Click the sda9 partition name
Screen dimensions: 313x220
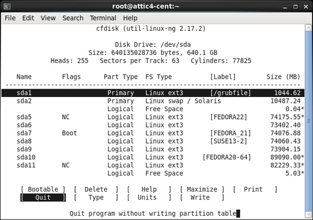[24, 149]
